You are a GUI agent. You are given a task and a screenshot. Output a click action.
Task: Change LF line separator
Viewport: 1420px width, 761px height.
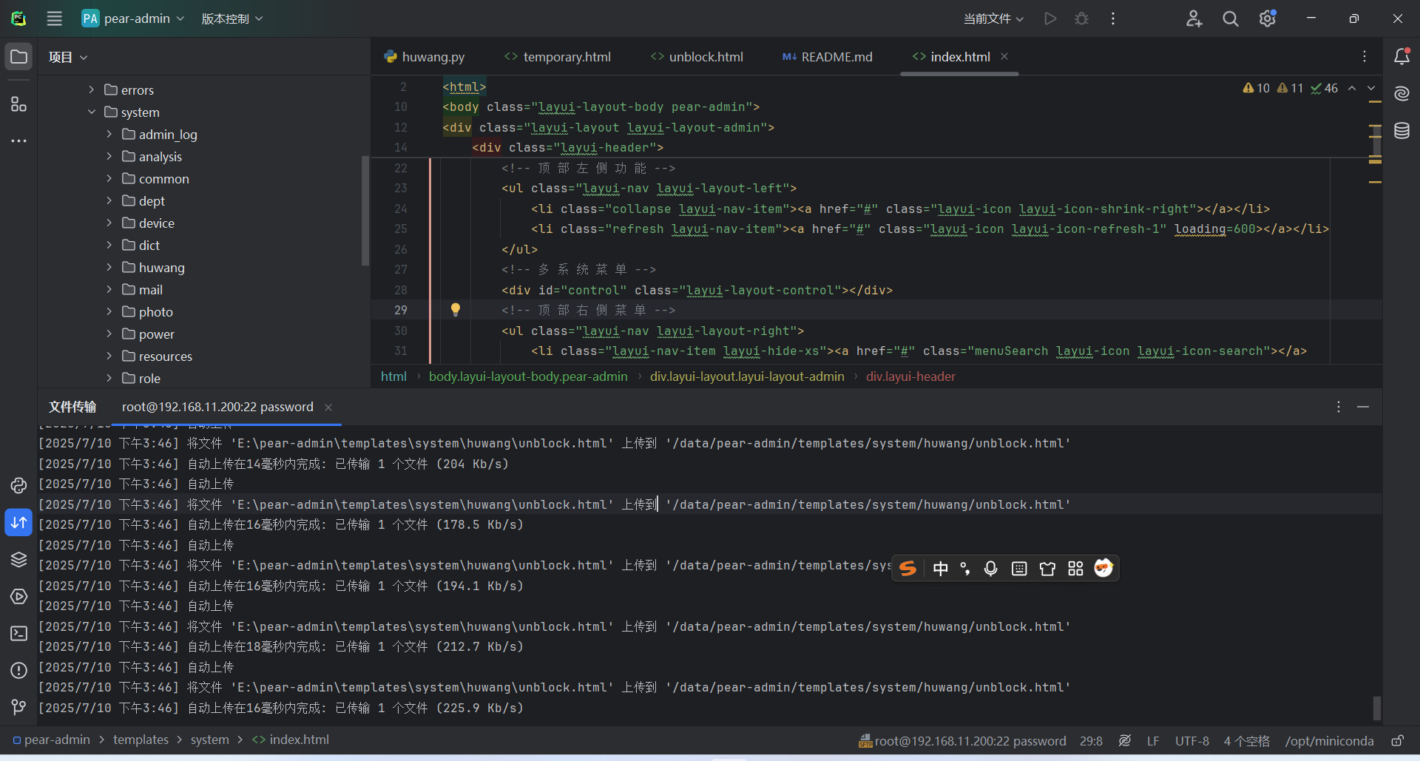[x=1153, y=740]
